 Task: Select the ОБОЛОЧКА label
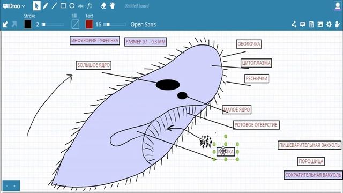tap(249, 44)
